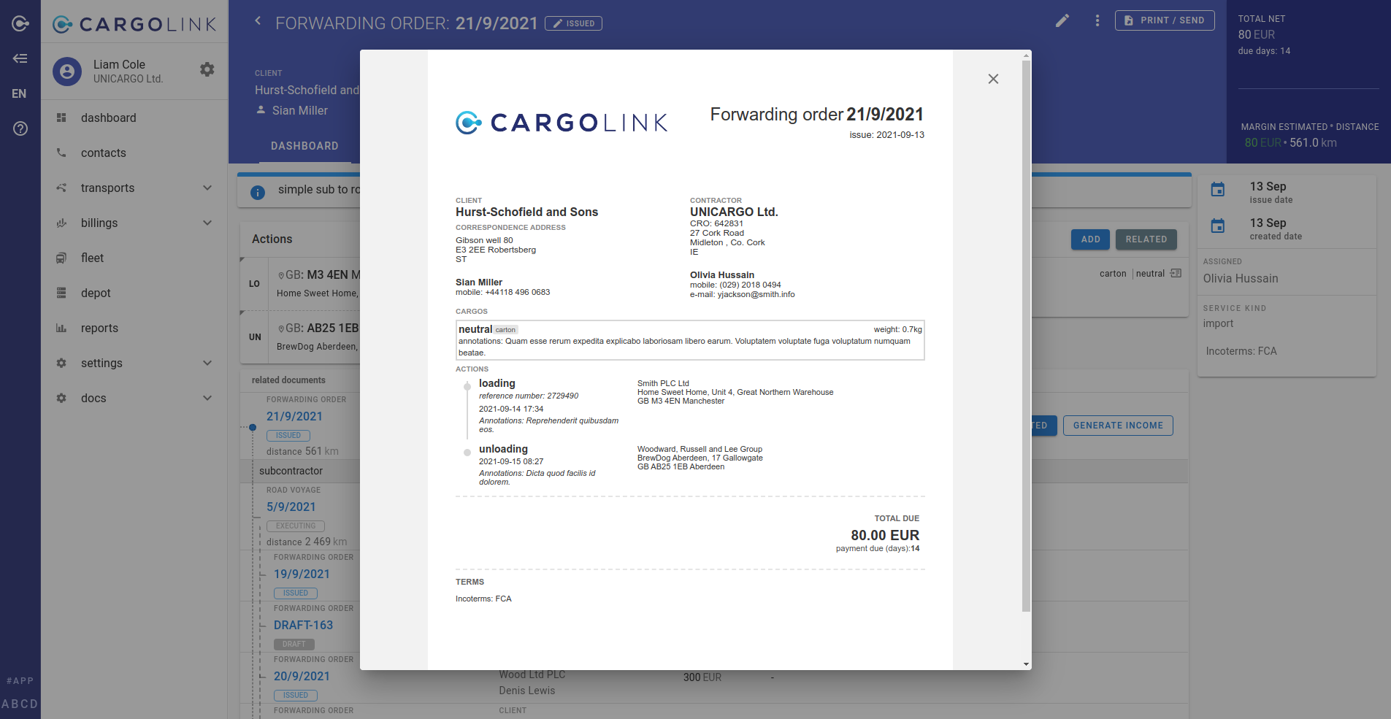Click Incoterms: FCA in side panel
The image size is (1391, 719).
[x=1241, y=351]
